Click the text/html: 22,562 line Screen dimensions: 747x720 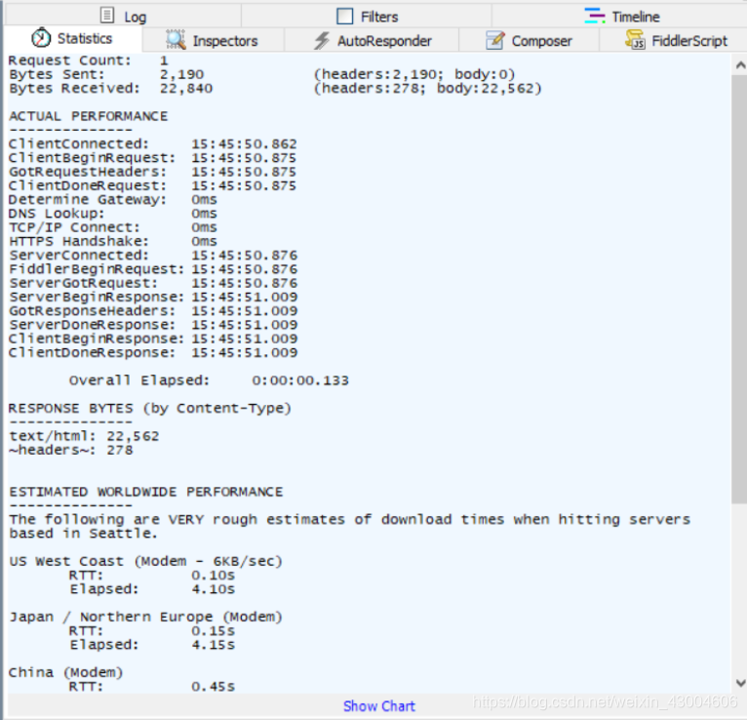[84, 436]
